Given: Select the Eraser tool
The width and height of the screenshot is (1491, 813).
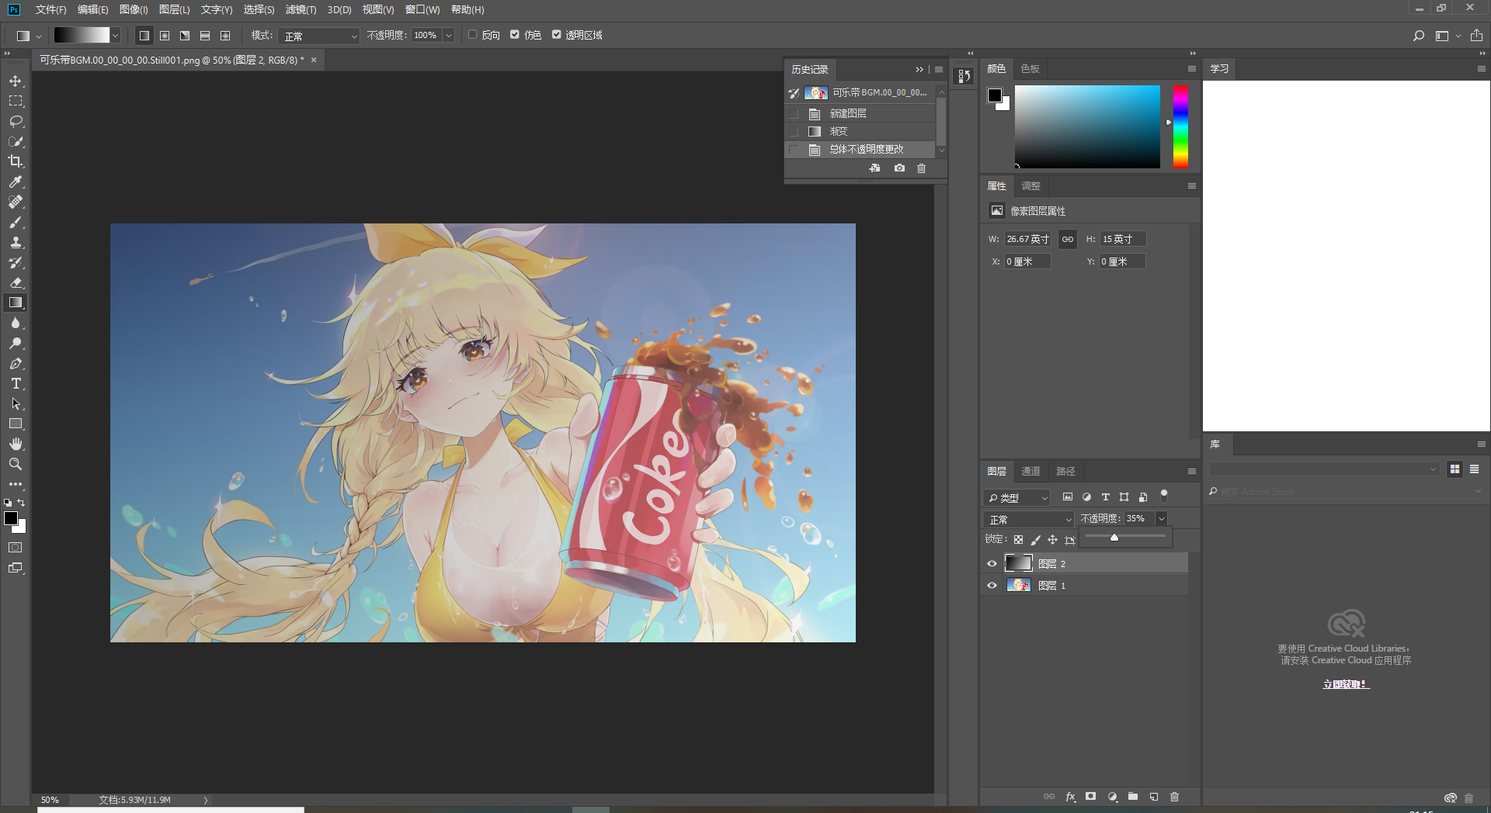Looking at the screenshot, I should pos(16,282).
